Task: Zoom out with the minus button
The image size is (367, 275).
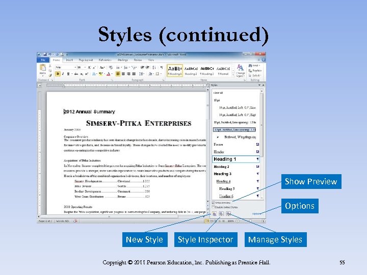Action: point(238,221)
